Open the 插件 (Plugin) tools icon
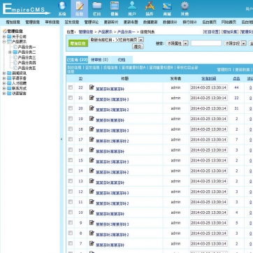Screen dimensions: 253x253 pyautogui.click(x=150, y=8)
